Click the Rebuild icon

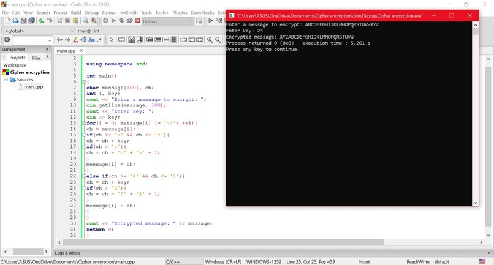[129, 21]
